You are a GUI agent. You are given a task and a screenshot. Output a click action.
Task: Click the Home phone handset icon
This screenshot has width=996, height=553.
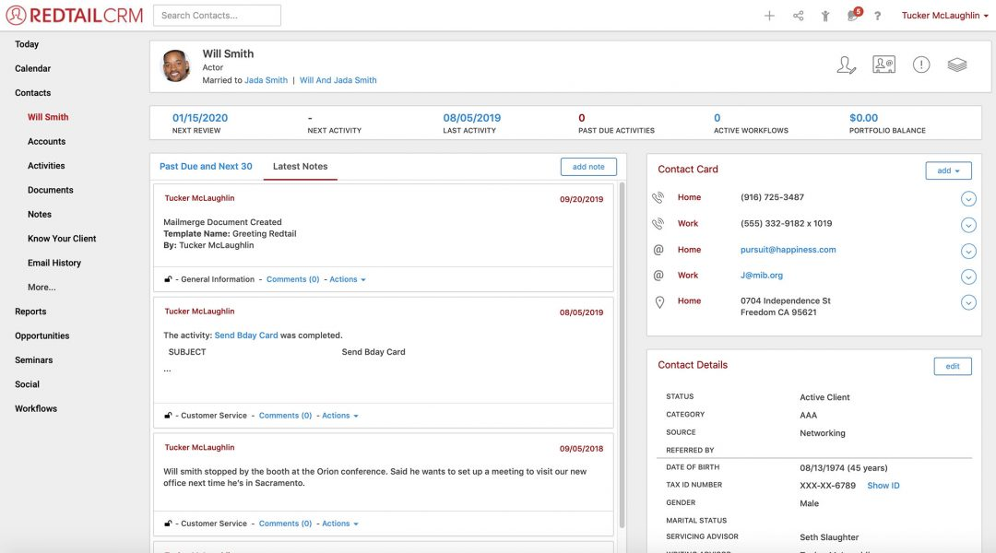click(658, 197)
